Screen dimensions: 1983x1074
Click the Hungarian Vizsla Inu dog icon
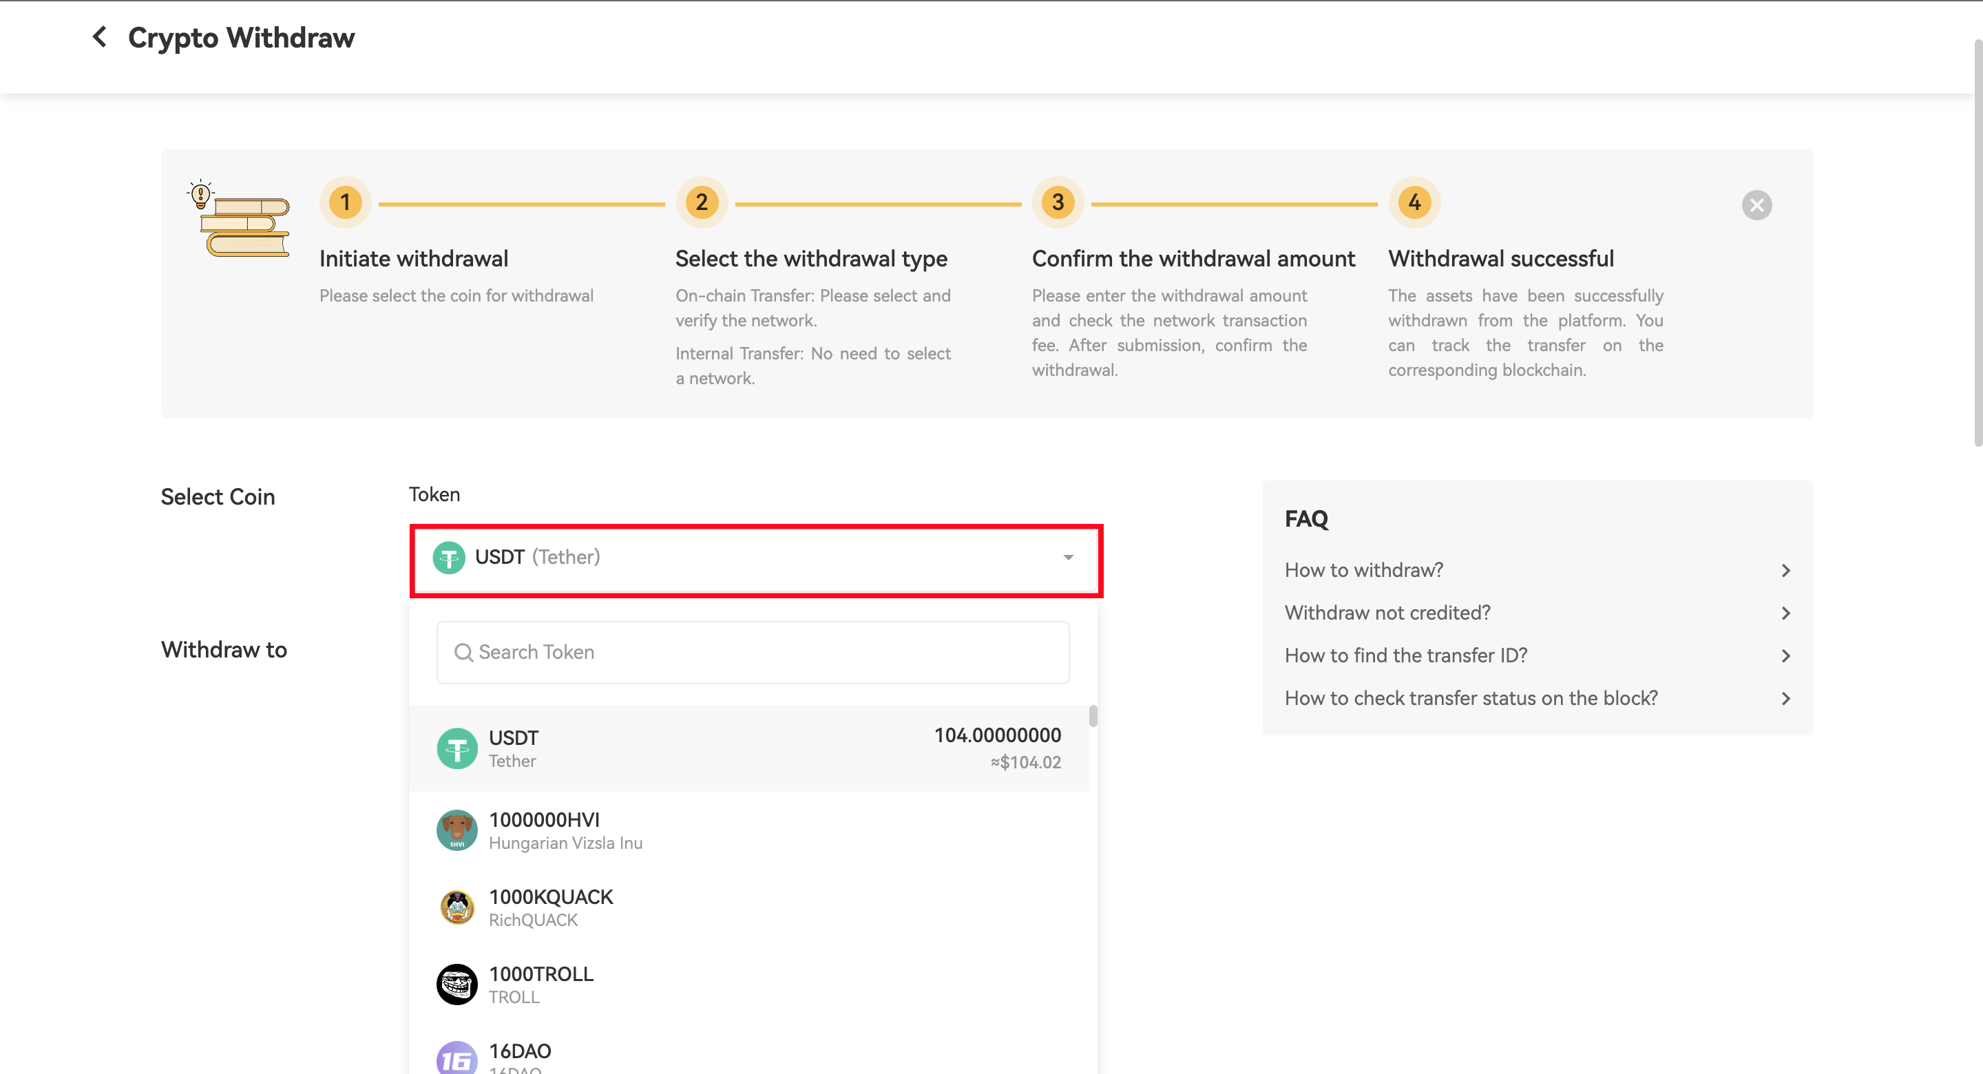pyautogui.click(x=457, y=830)
